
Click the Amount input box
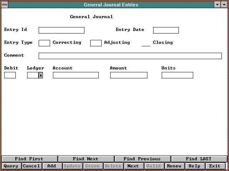(128, 75)
